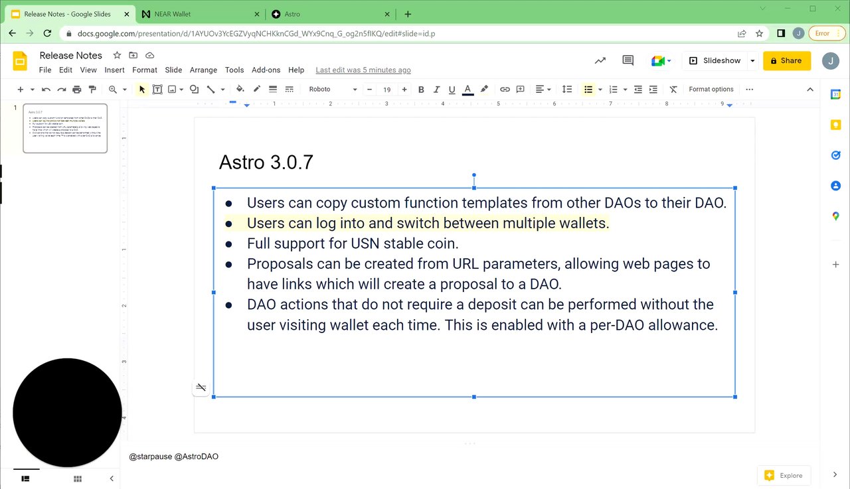
Task: Open Google Keep side panel
Action: [835, 125]
